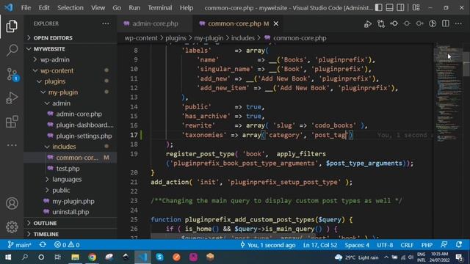Open the Run and Debug view
Image resolution: width=470 pixels, height=264 pixels.
tap(12, 98)
